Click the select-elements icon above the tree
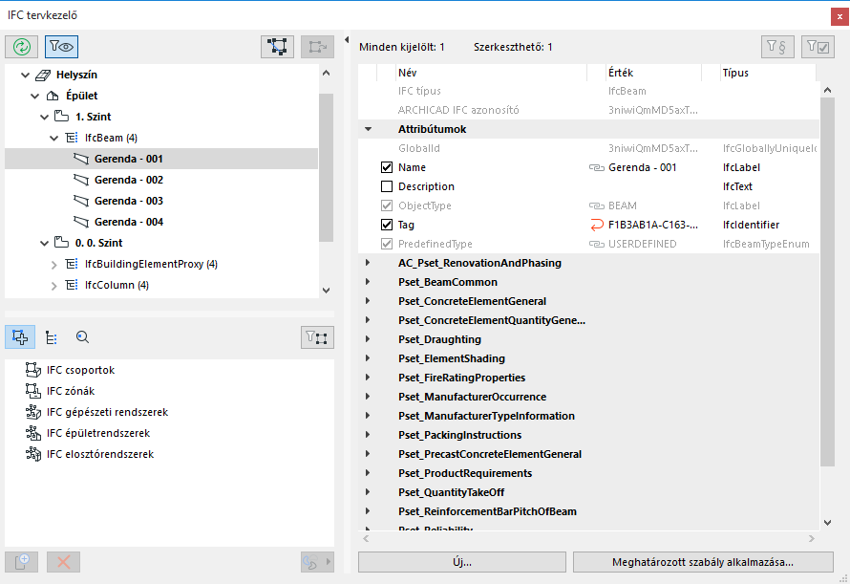The image size is (850, 584). [x=277, y=46]
